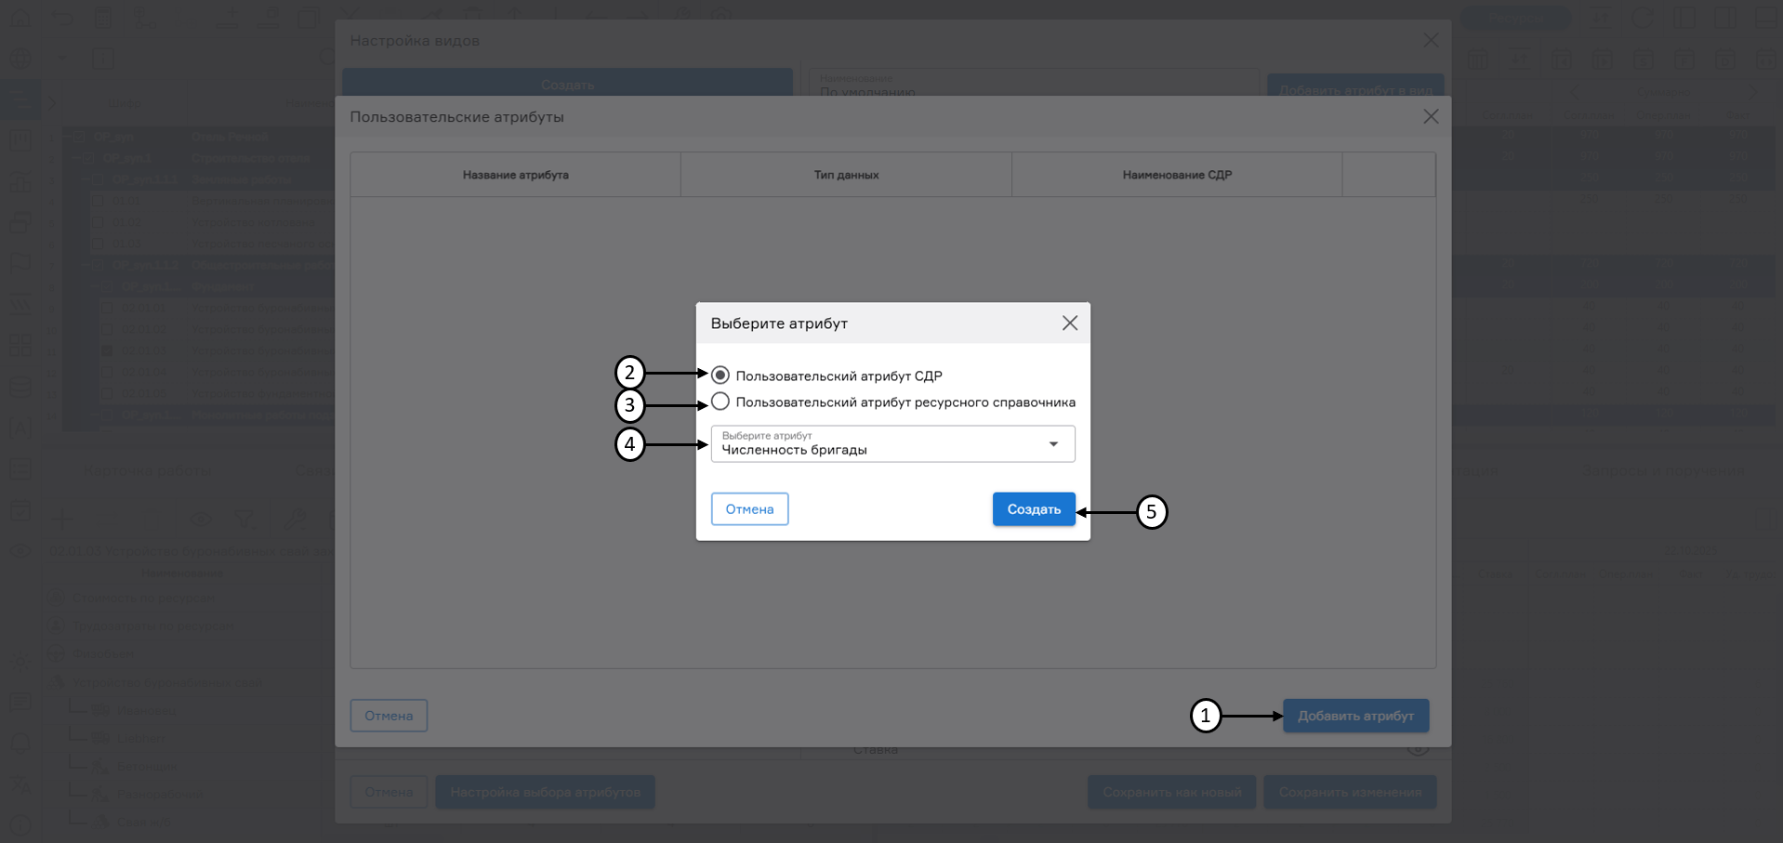The image size is (1783, 843).
Task: Open the notifications bell in the sidebar
Action: coord(20,744)
